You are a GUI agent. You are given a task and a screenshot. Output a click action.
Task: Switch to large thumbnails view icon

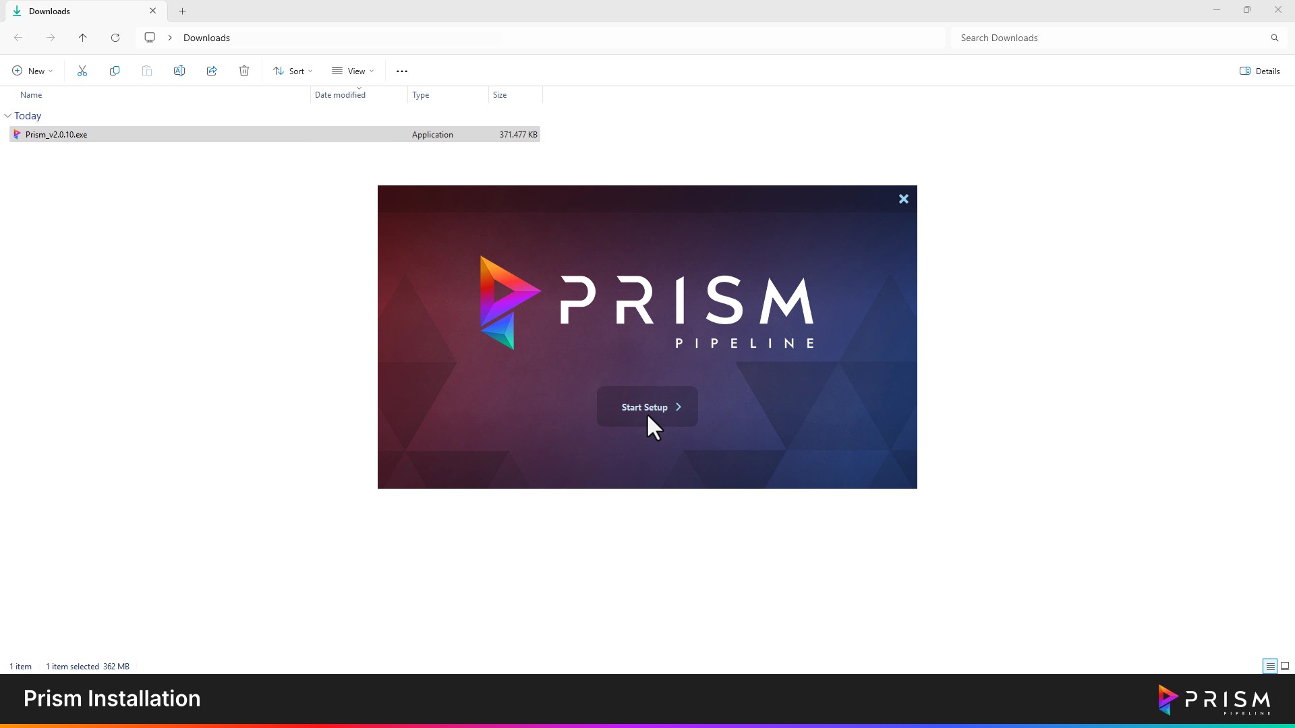(x=1285, y=666)
